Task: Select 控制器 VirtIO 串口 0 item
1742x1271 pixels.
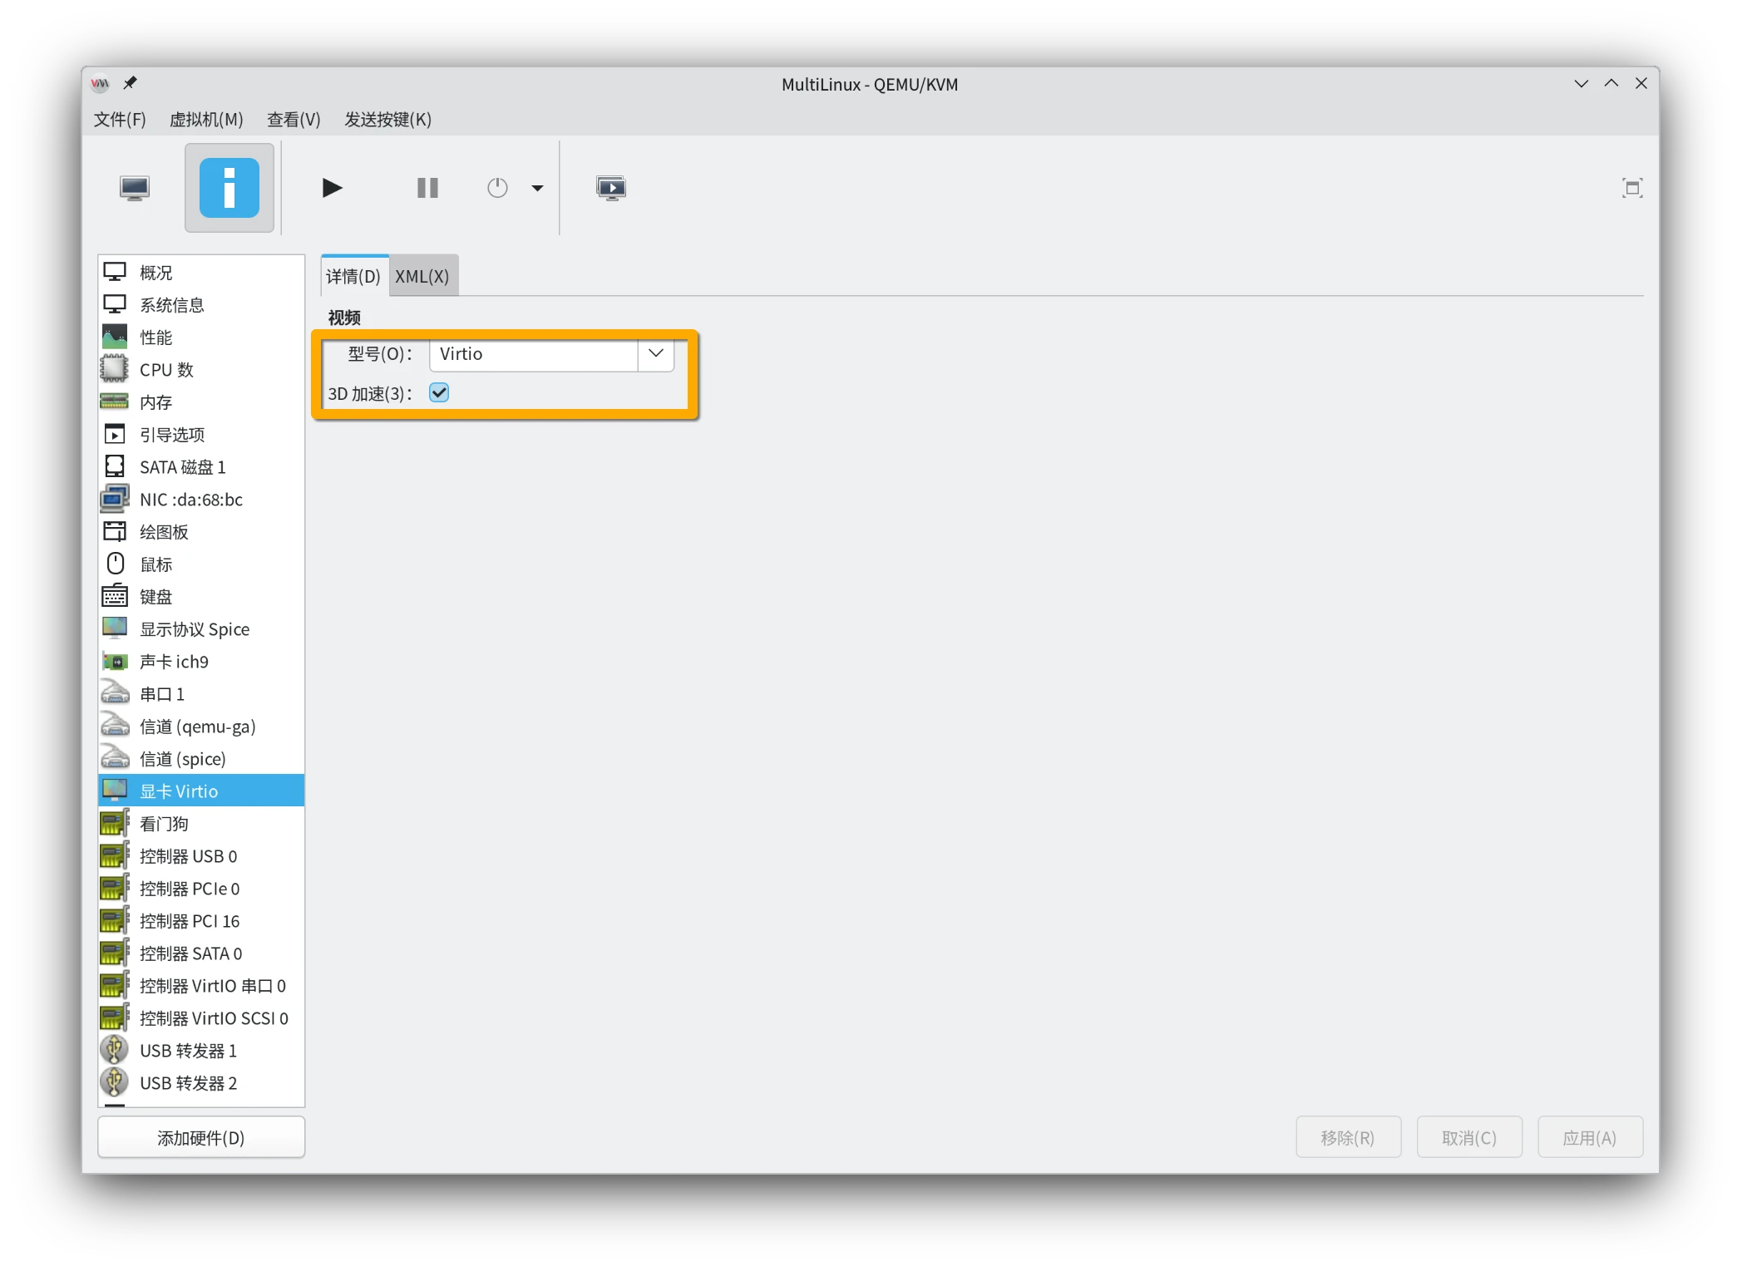Action: [201, 986]
